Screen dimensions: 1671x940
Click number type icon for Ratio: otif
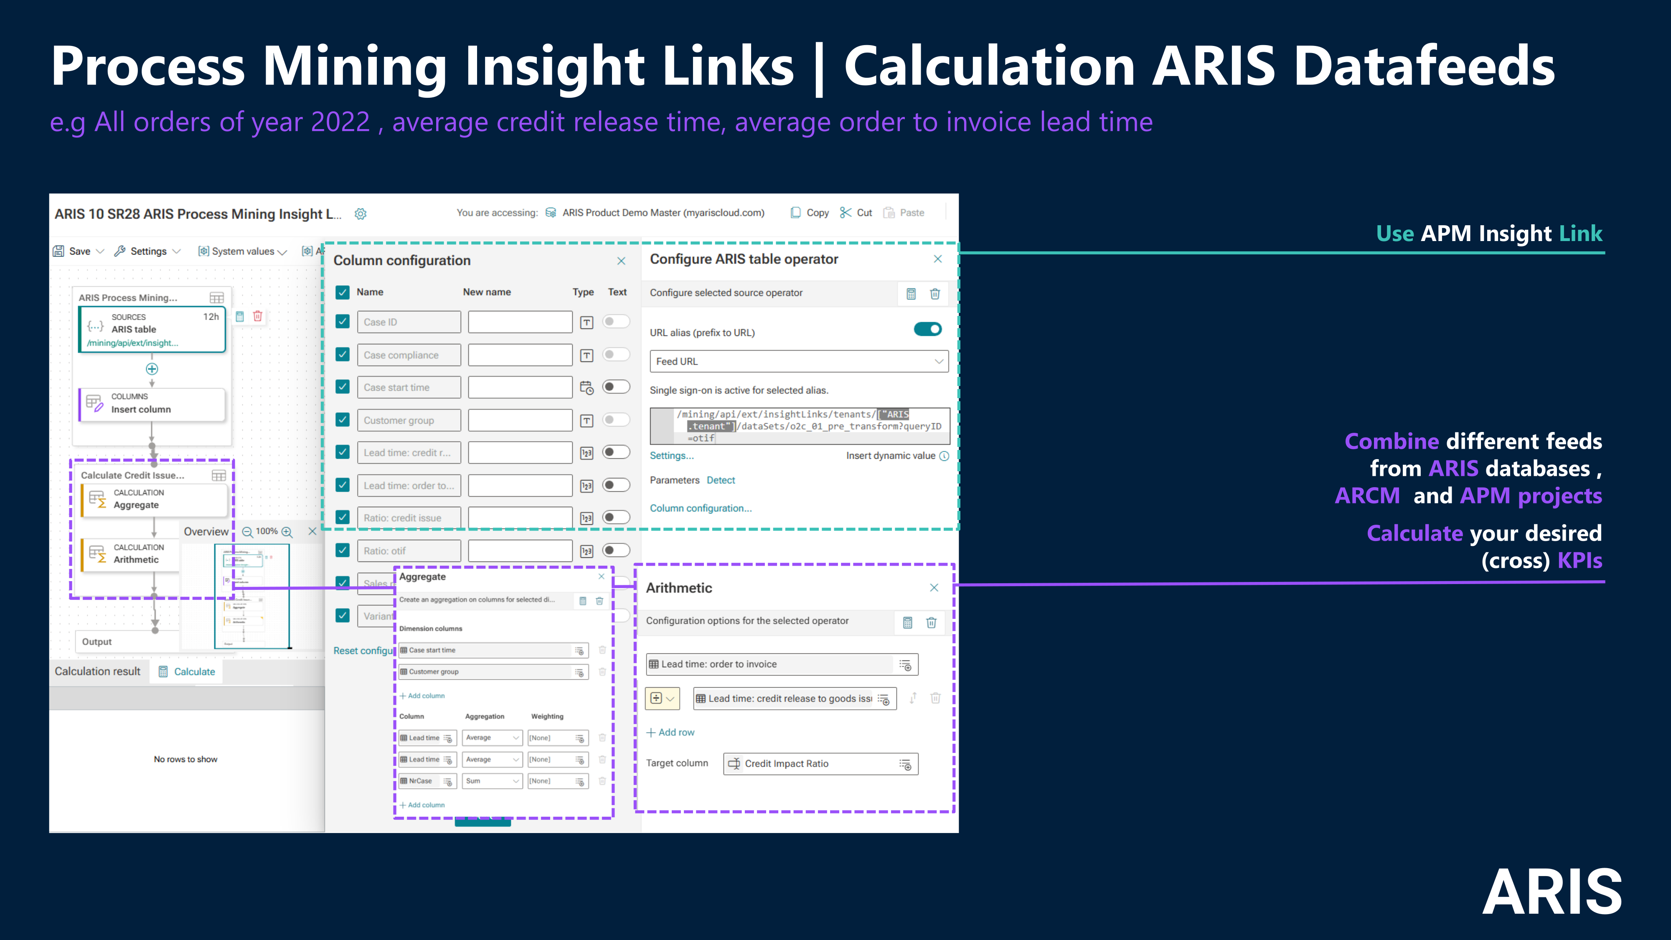(587, 551)
